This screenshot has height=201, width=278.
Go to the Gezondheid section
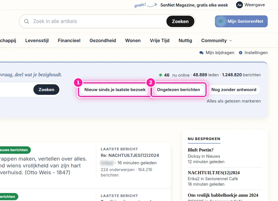click(x=103, y=40)
